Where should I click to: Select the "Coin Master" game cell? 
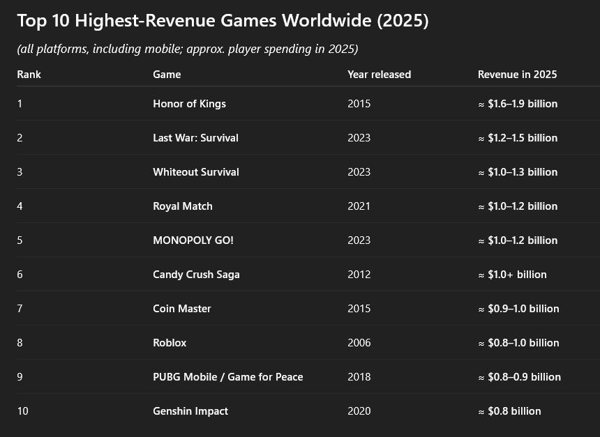click(x=182, y=309)
